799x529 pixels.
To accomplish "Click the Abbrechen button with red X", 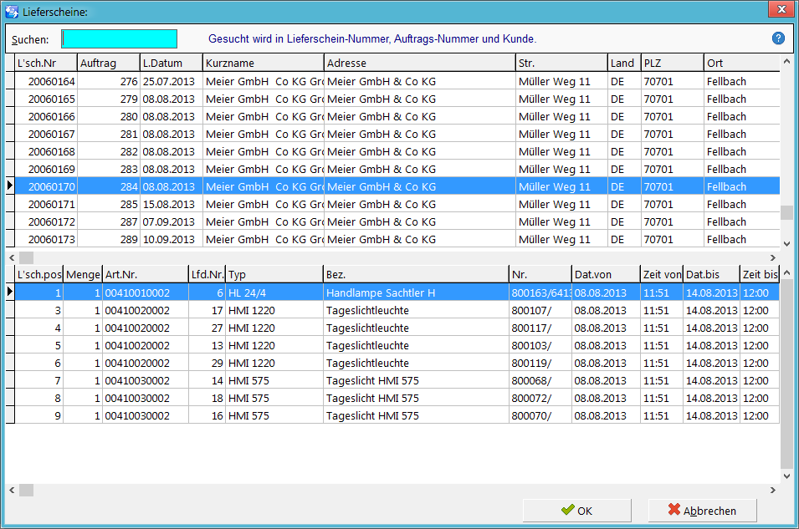I will point(702,510).
